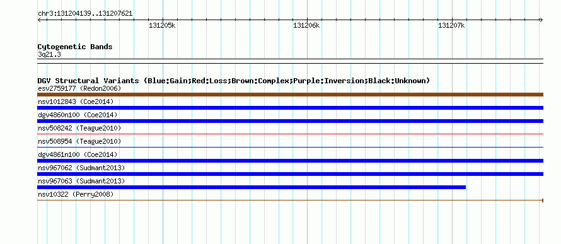The width and height of the screenshot is (561, 244).
Task: Select the blue nsv1012843 gain bar
Action: (x=290, y=108)
